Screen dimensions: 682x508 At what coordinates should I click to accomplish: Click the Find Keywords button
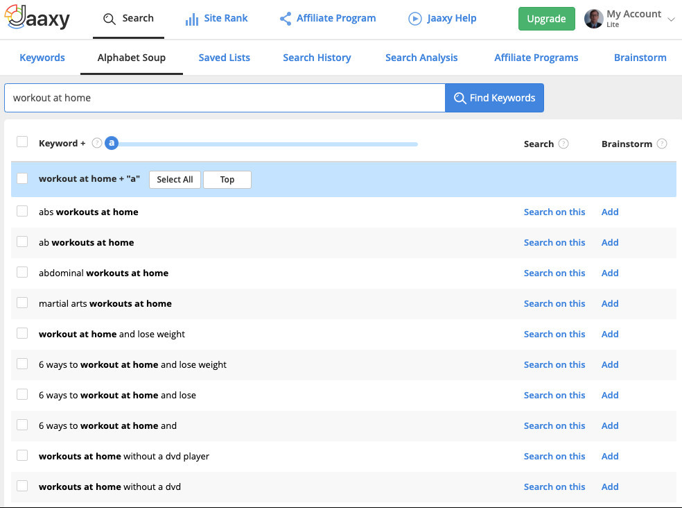click(494, 98)
